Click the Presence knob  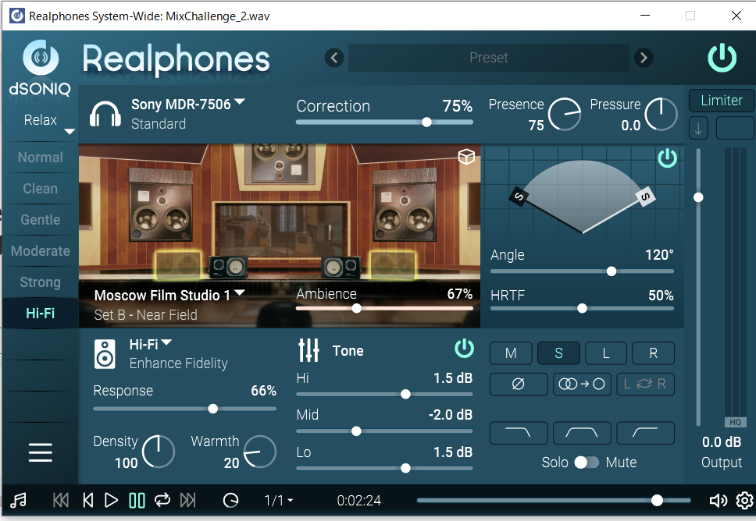coord(565,114)
